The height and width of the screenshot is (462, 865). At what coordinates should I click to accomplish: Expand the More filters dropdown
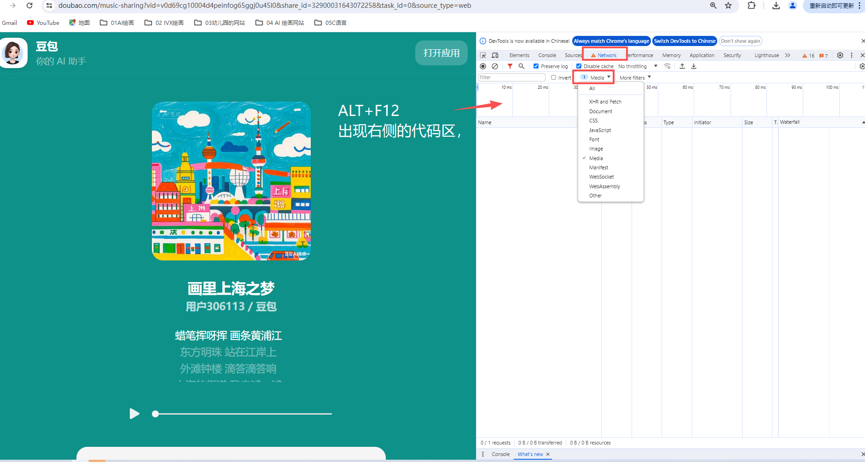point(635,77)
